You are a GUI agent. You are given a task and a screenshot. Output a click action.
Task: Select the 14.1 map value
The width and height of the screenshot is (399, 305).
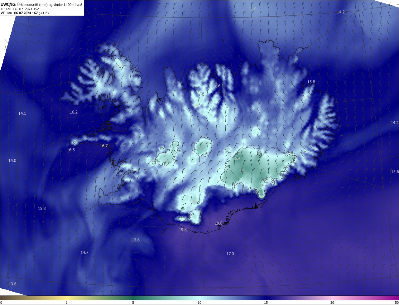[x=22, y=113]
